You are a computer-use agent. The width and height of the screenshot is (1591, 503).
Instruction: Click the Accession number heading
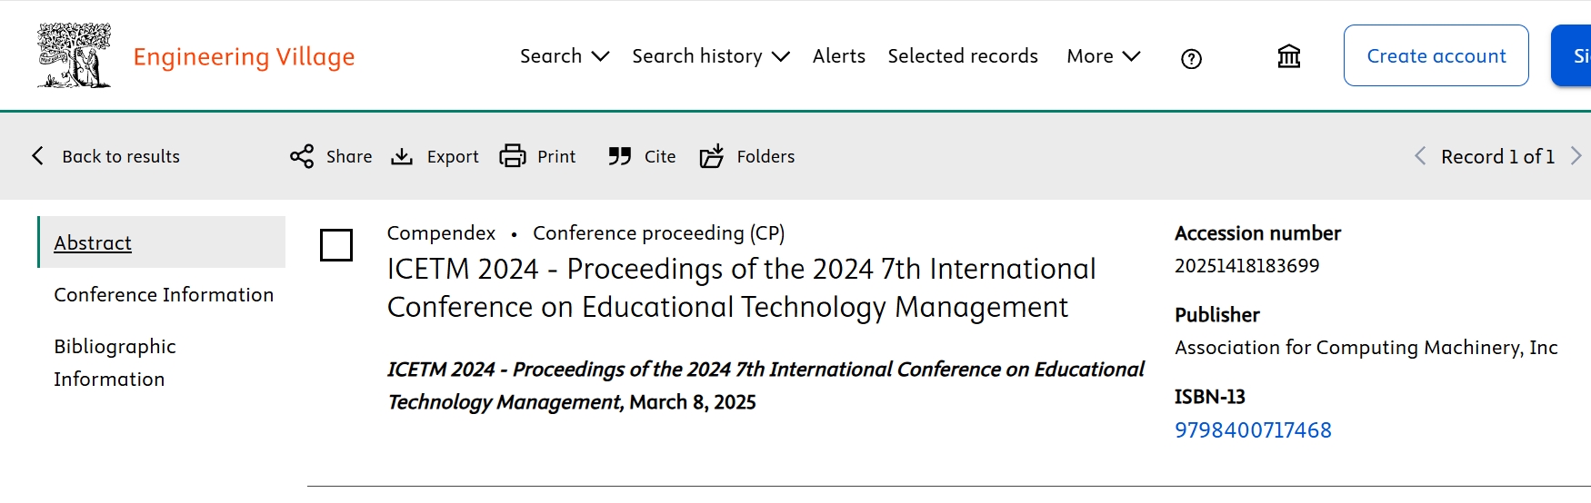(x=1257, y=233)
